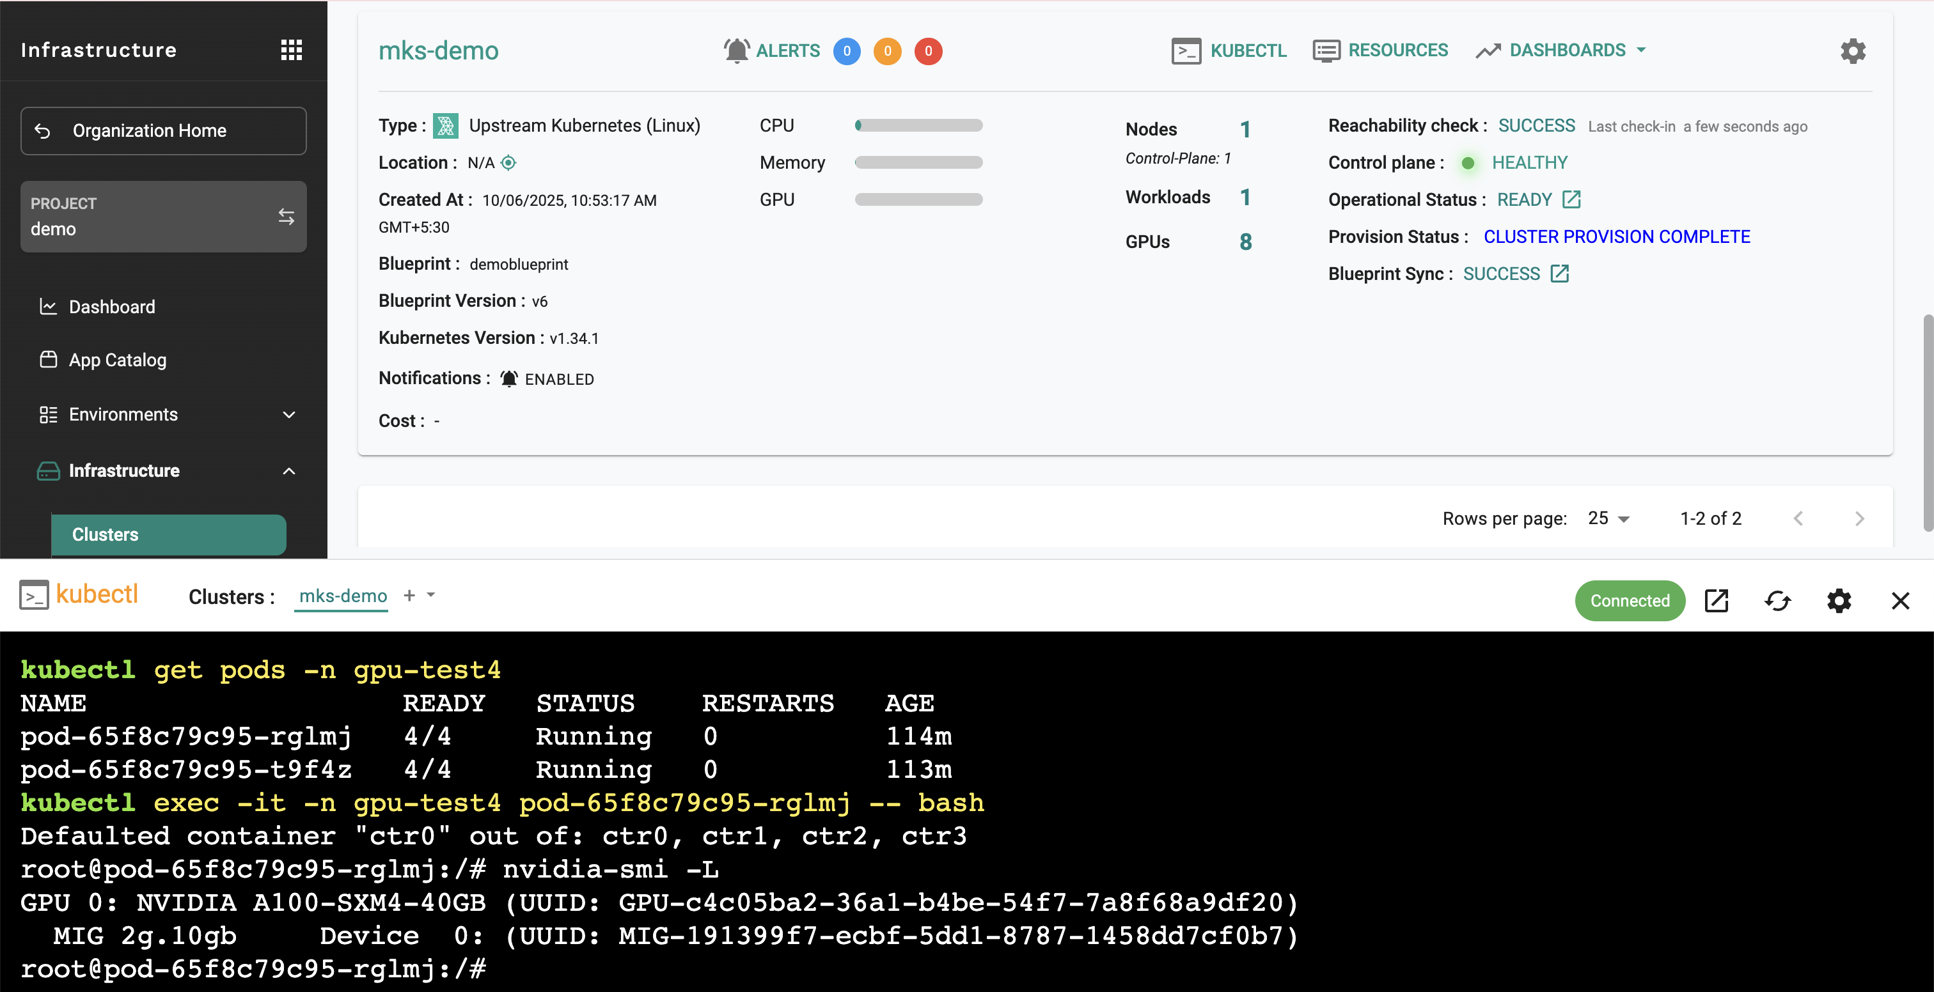Click the CPU usage progress bar
The width and height of the screenshot is (1934, 992).
point(918,125)
